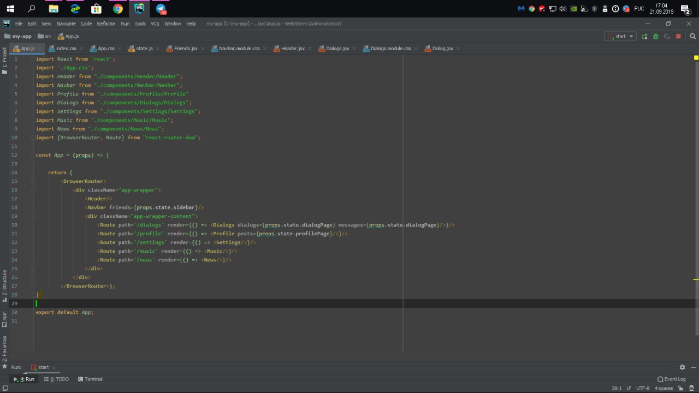The height and width of the screenshot is (393, 699).
Task: Click the green Debug bug icon
Action: point(655,37)
